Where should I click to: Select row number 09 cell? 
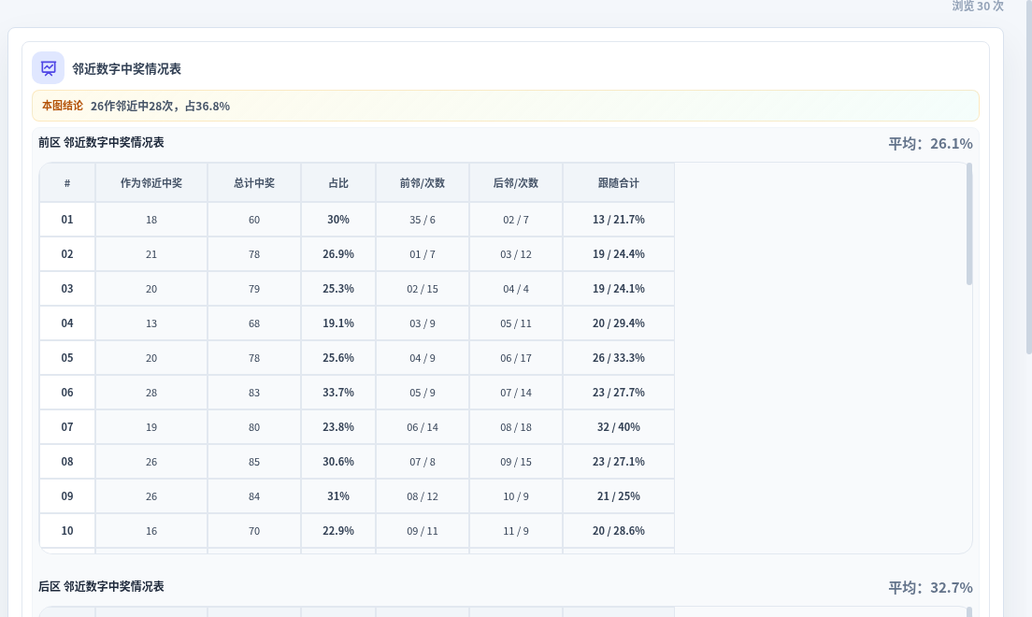tap(67, 495)
